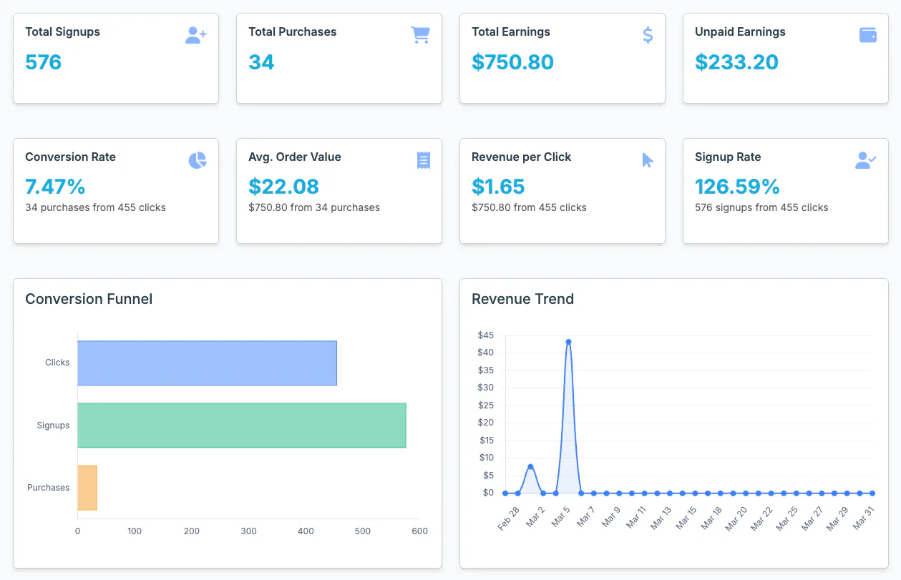Click the 34 Total Purchases value
Image resolution: width=901 pixels, height=580 pixels.
261,62
